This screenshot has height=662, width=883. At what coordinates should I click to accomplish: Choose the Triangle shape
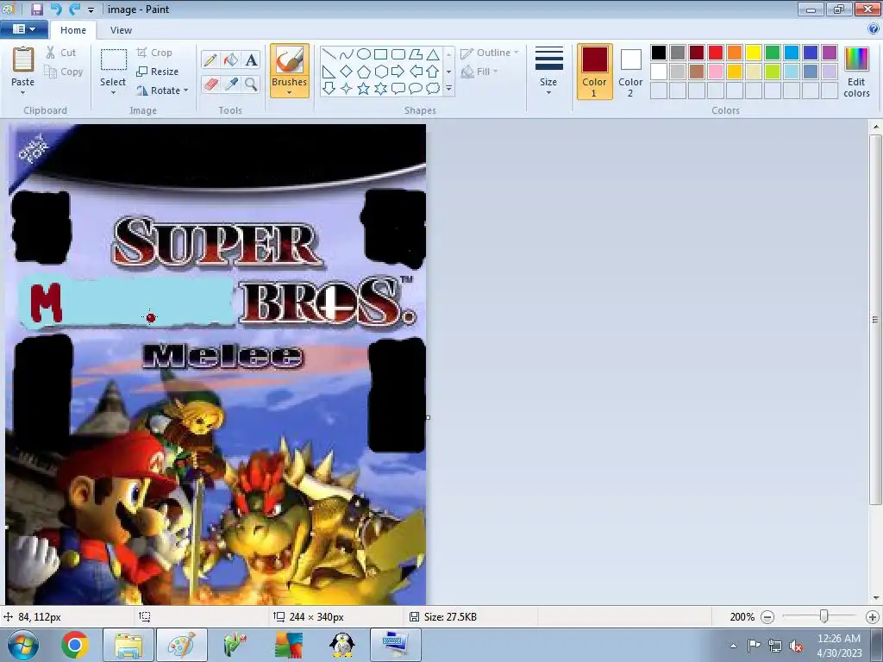point(433,54)
